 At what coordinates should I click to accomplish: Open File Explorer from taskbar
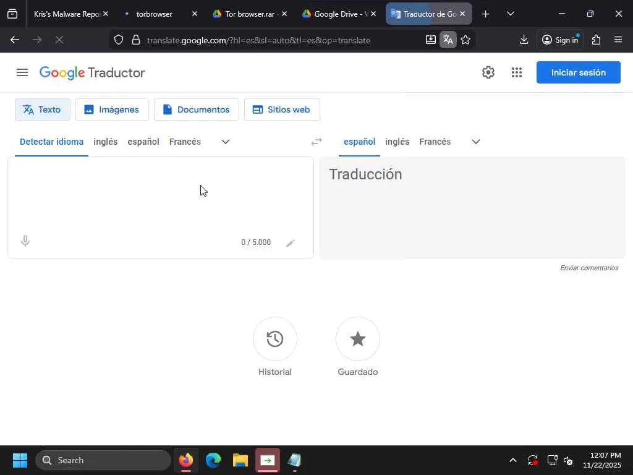tap(240, 460)
